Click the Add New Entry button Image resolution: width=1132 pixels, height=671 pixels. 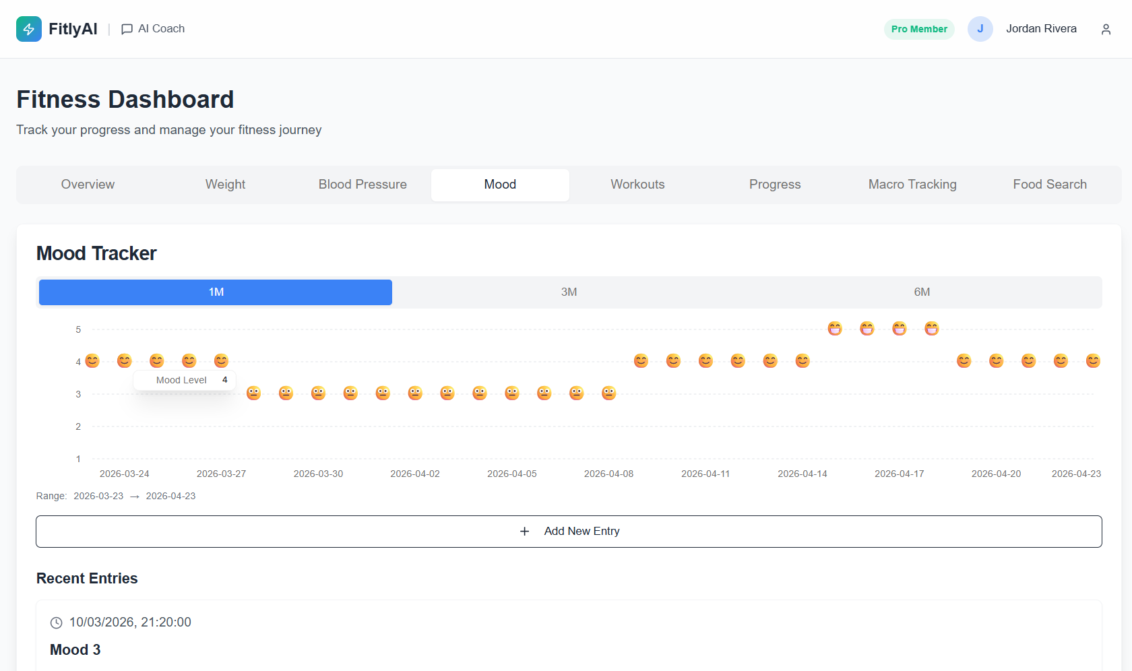(569, 531)
